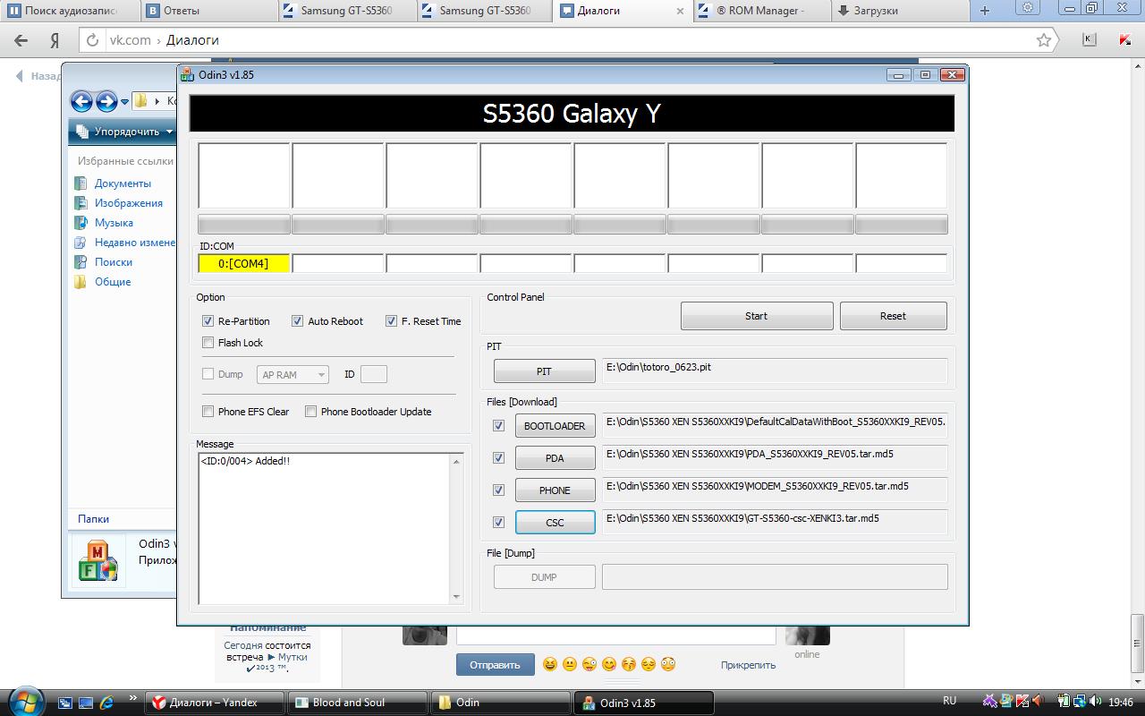Insert the last flushed-face emoji
This screenshot has height=716, width=1145.
pyautogui.click(x=667, y=664)
